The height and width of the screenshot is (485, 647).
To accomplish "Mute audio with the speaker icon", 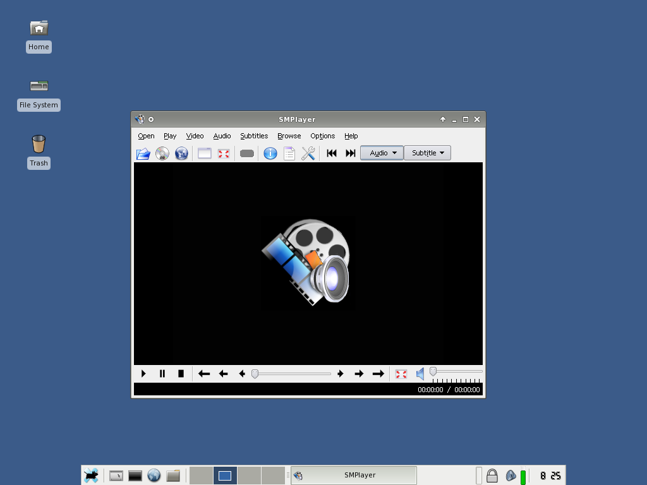I will point(420,374).
